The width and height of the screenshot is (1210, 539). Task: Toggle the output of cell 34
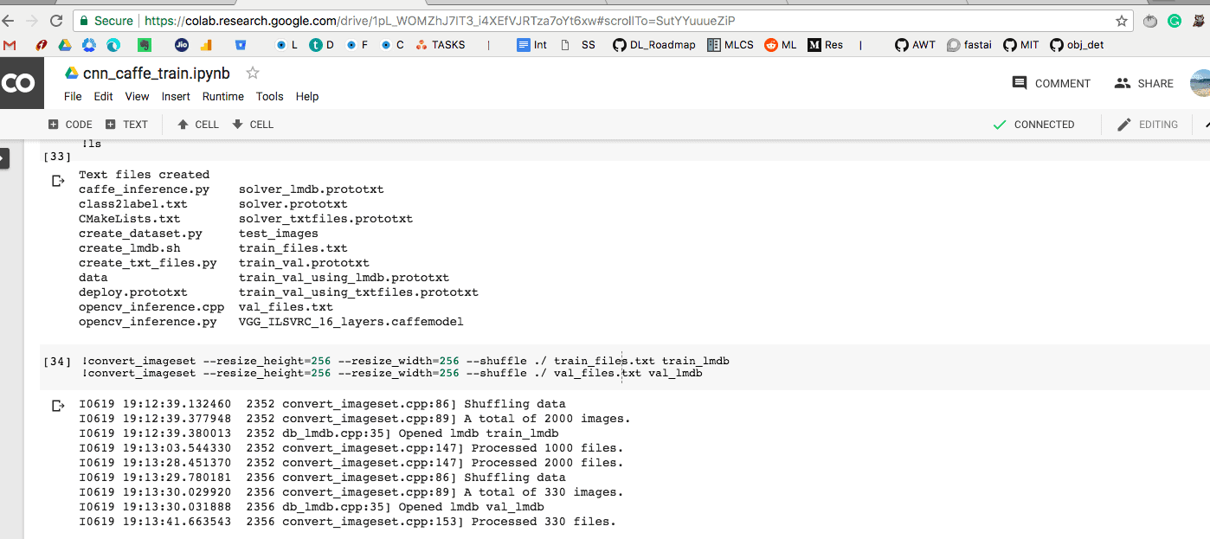point(58,404)
